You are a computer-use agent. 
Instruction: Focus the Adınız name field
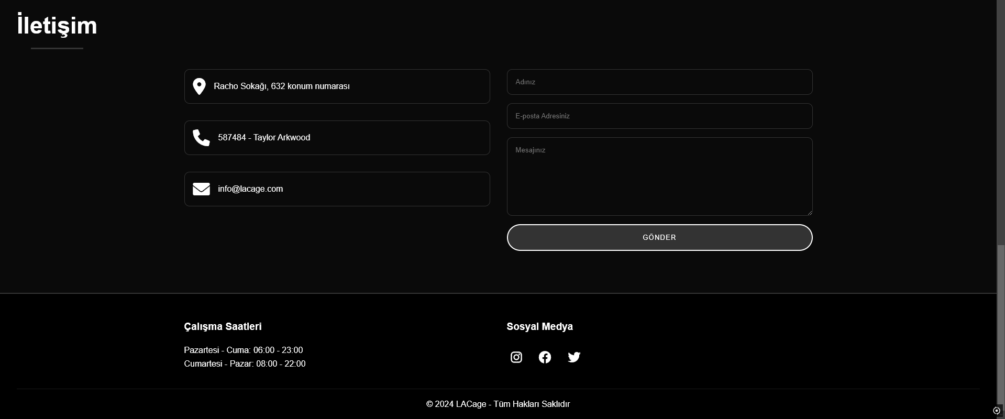click(659, 82)
